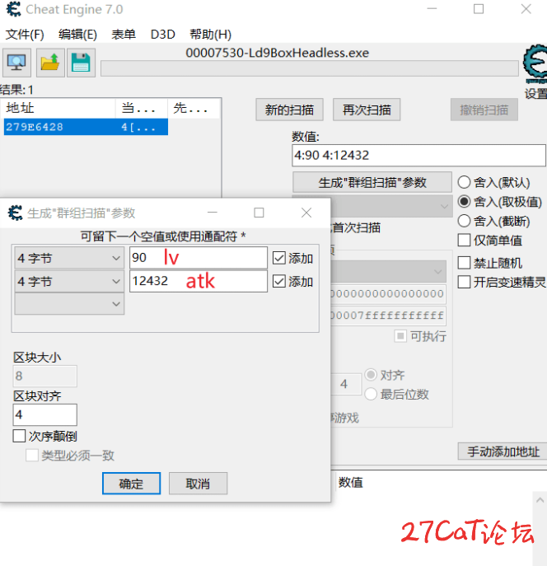Click the 区块对齐 input field

[x=45, y=414]
